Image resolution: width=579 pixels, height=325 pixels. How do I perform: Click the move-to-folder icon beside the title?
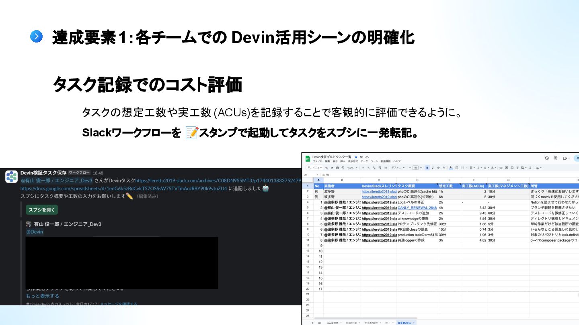pos(361,157)
